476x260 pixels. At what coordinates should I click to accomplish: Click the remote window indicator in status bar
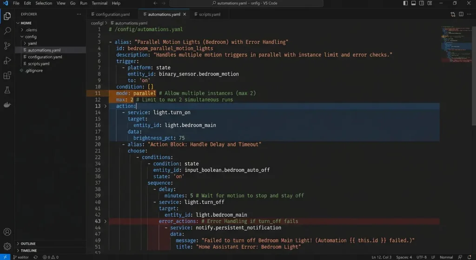[x=5, y=257]
